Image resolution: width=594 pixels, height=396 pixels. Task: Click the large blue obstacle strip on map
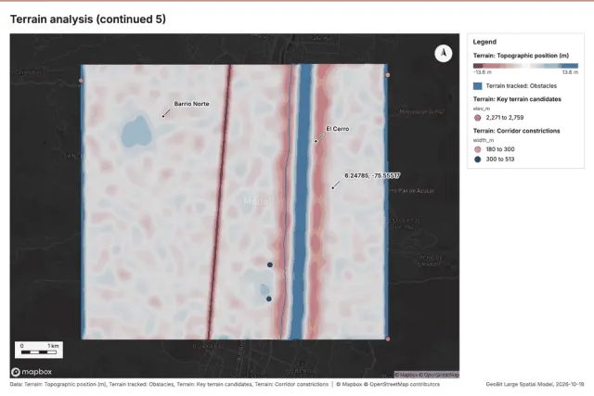tap(303, 200)
